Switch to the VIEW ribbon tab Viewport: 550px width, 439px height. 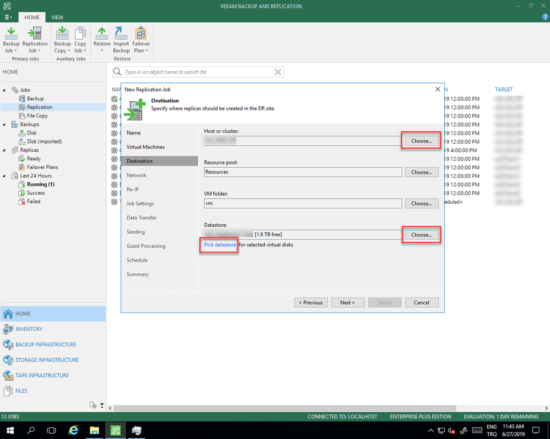tap(57, 17)
